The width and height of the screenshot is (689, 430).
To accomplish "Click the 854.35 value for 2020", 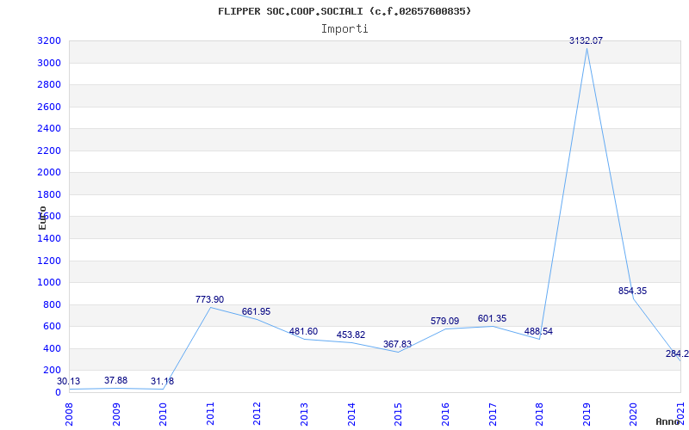I will (x=632, y=291).
